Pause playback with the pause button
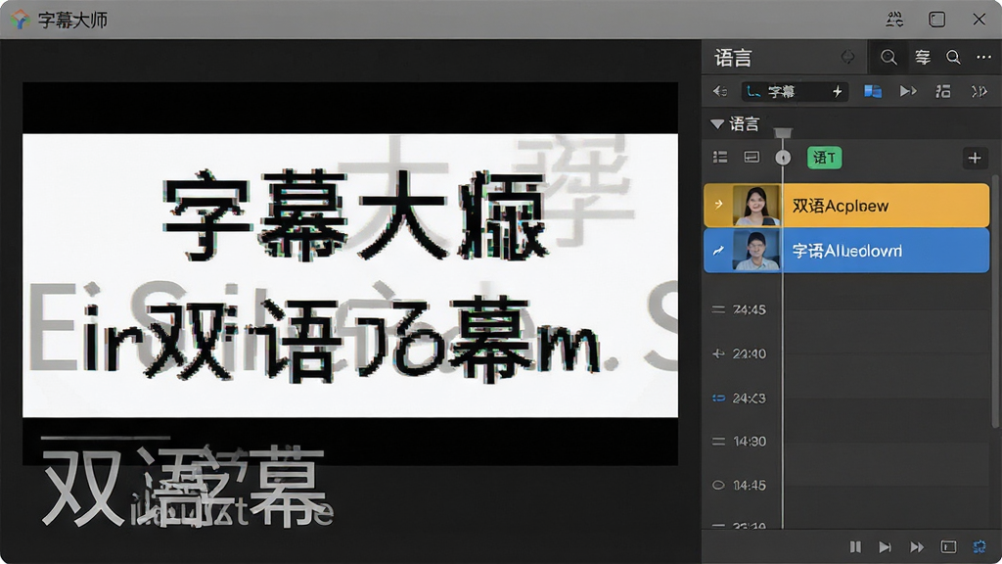Image resolution: width=1002 pixels, height=564 pixels. coord(855,546)
